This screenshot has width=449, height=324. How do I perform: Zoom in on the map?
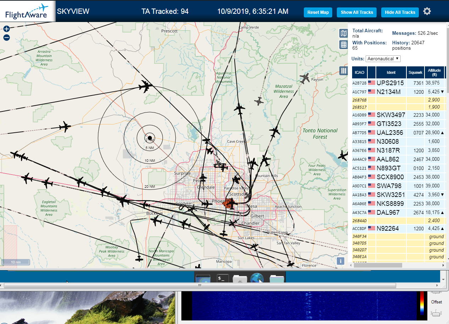coord(6,29)
